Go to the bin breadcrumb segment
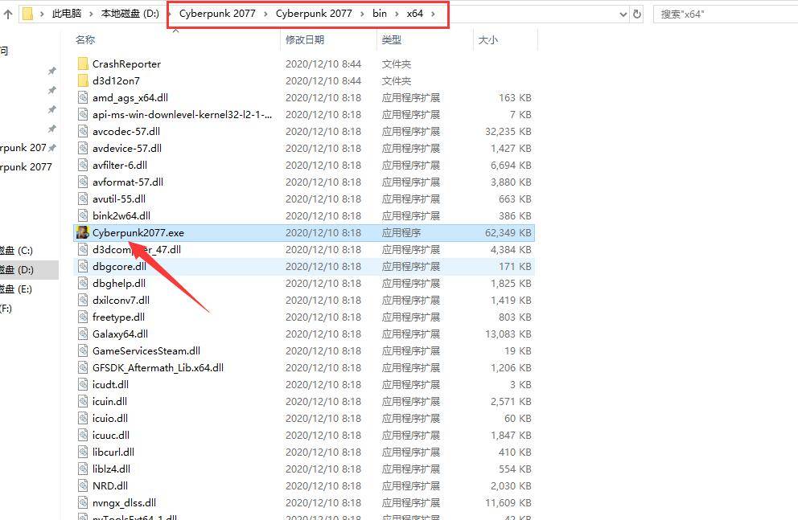 (380, 14)
